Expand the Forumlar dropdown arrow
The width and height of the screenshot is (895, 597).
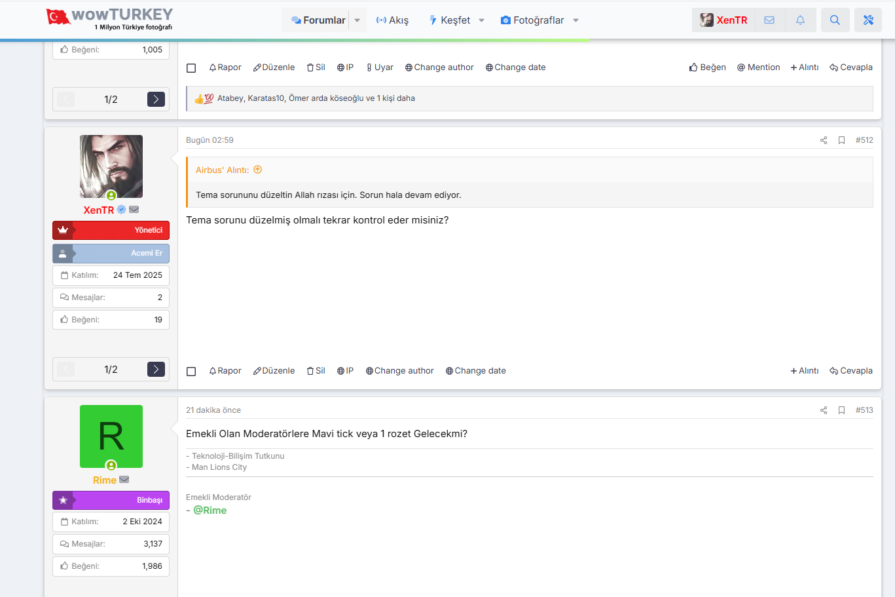tap(357, 20)
